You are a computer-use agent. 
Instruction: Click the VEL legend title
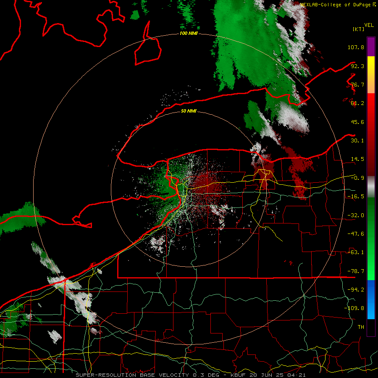point(369,25)
